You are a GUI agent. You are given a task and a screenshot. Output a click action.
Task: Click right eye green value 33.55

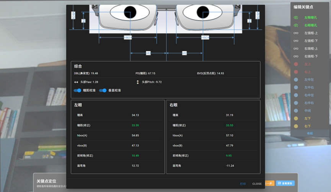tap(230, 125)
